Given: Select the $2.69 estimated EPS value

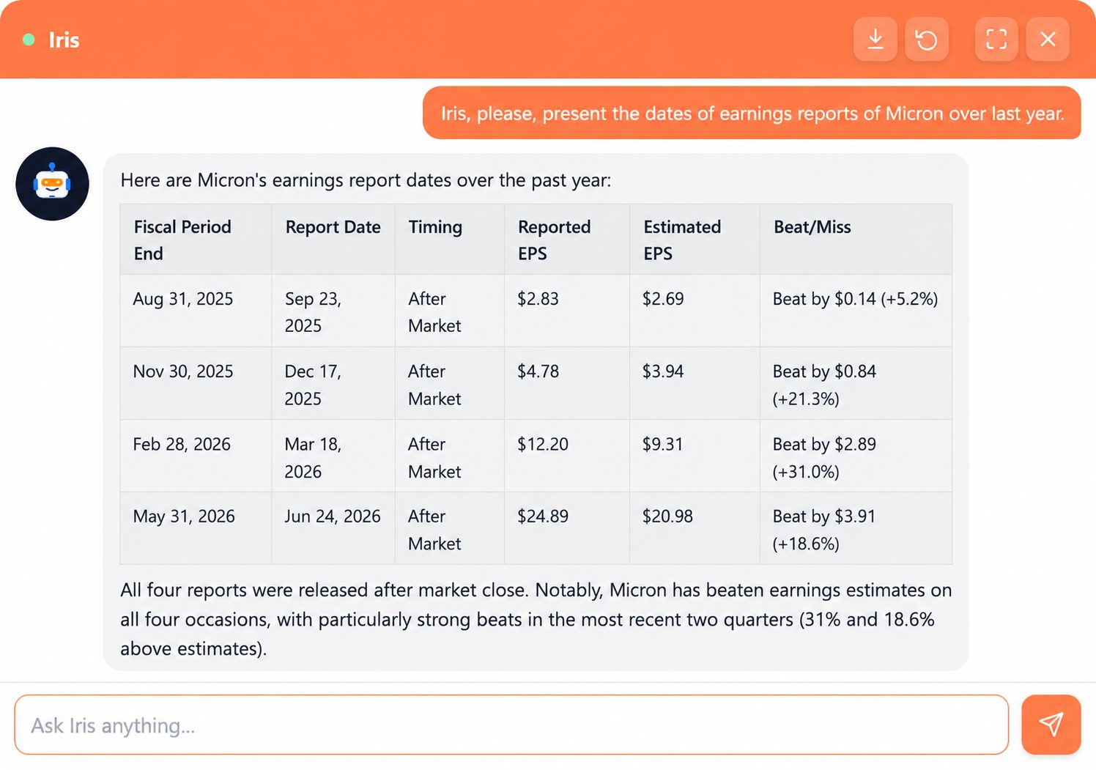Looking at the screenshot, I should click(x=695, y=311).
